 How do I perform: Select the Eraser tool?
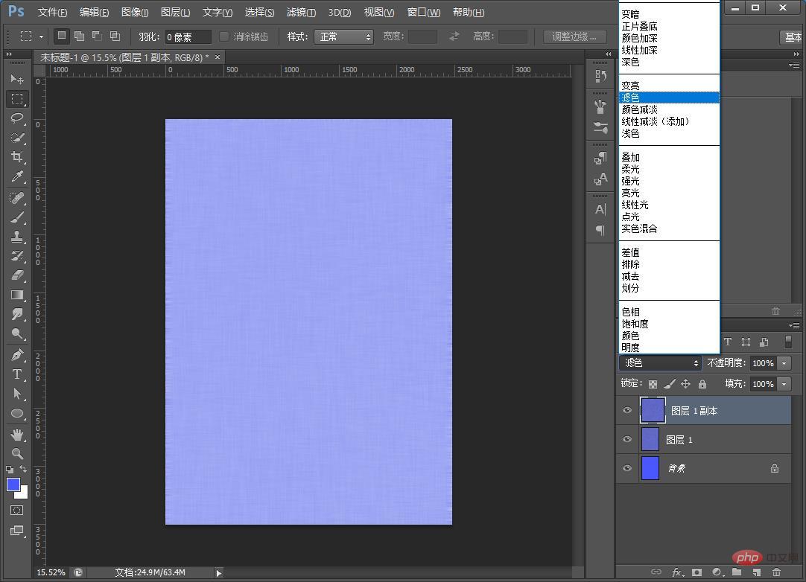(17, 275)
